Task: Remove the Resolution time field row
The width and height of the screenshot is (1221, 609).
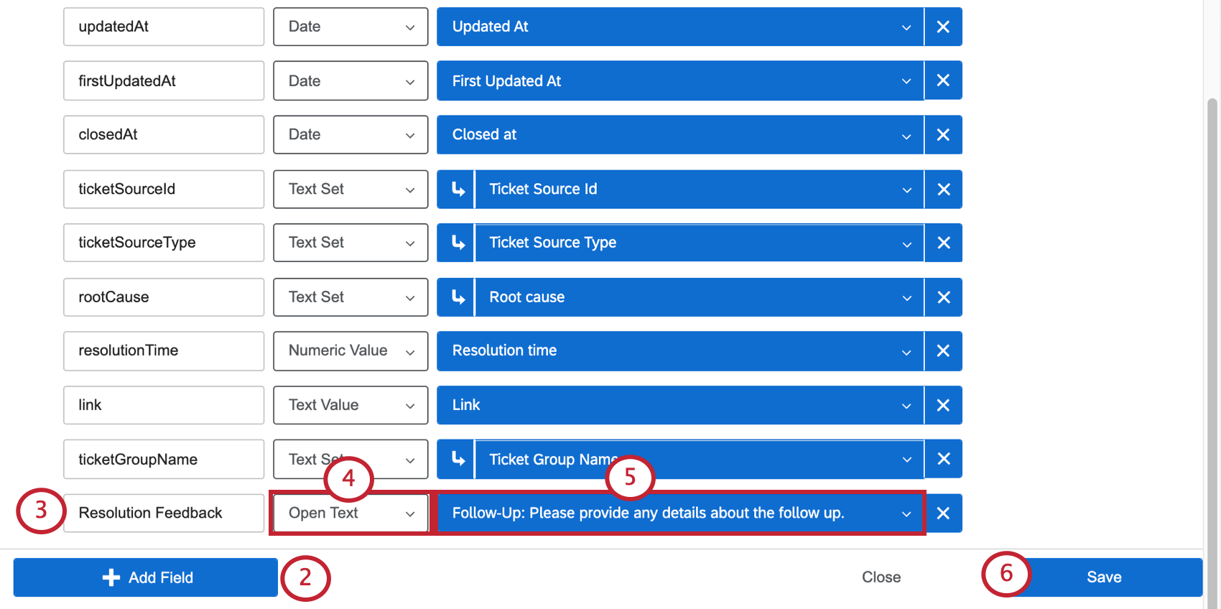Action: (x=943, y=351)
